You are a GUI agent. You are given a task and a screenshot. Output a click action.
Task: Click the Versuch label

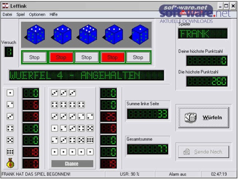point(9,43)
